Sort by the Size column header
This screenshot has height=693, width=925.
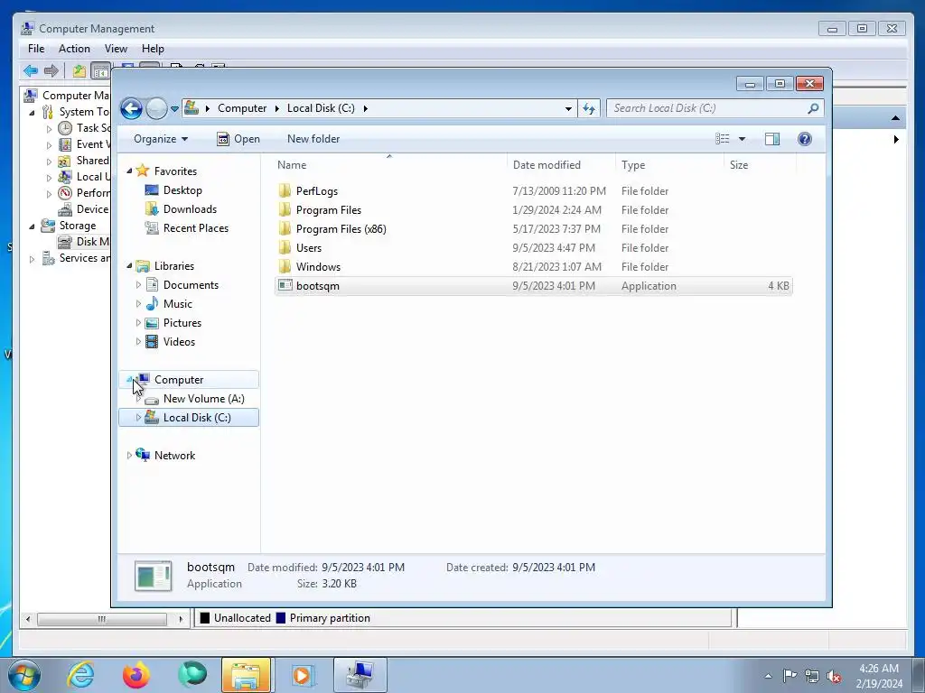click(760, 165)
